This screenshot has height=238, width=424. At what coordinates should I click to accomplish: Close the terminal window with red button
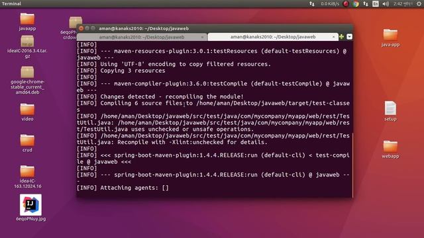point(81,28)
